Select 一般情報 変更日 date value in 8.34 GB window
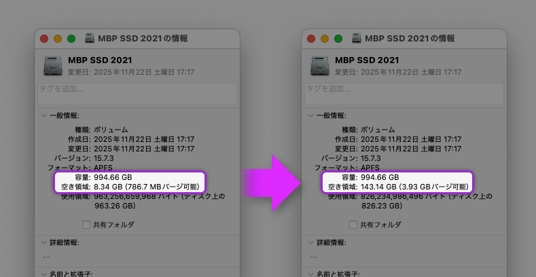Image resolution: width=536 pixels, height=277 pixels. (144, 149)
